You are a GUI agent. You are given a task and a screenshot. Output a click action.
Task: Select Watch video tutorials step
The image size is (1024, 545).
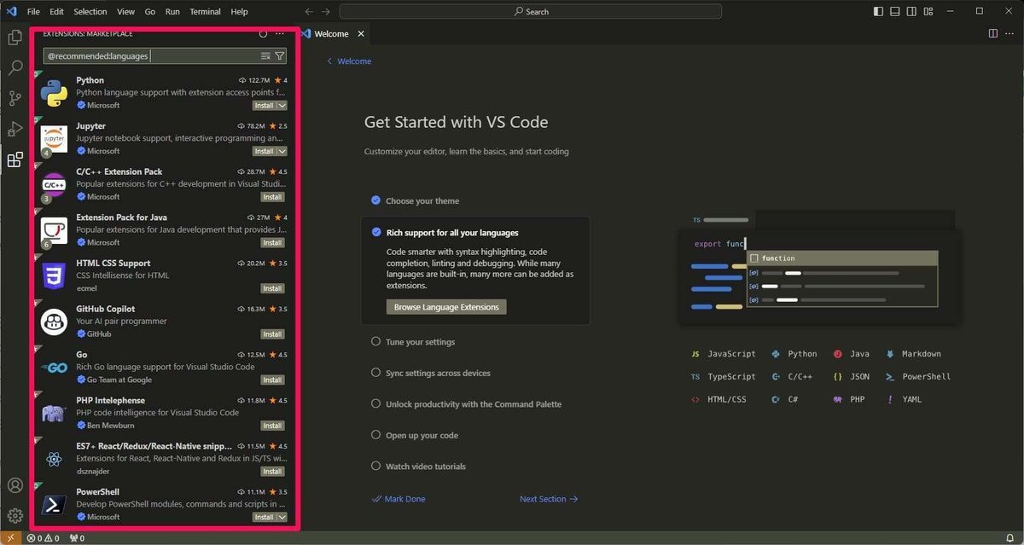tap(418, 467)
